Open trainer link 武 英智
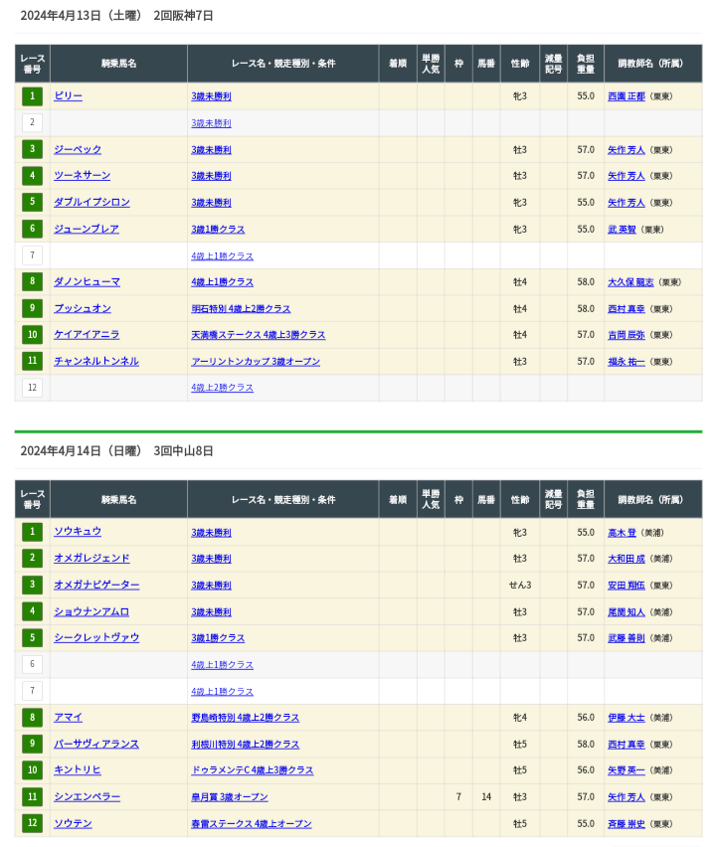Screen dimensions: 716x847 (622, 230)
